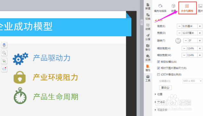Open the 动画 animation panel
This screenshot has height=116, width=203.
pyautogui.click(x=148, y=27)
